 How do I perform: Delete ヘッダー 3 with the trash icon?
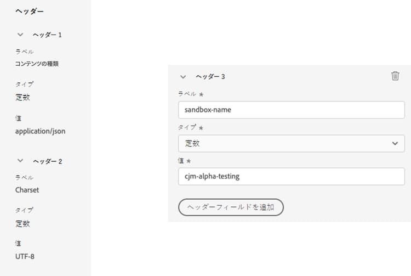tap(395, 76)
